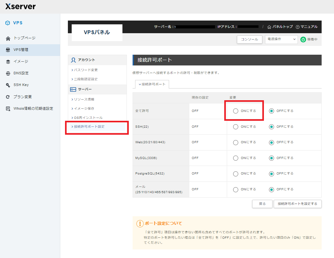Click the VPS管理 server icon
This screenshot has height=258, width=334.
pos(8,50)
